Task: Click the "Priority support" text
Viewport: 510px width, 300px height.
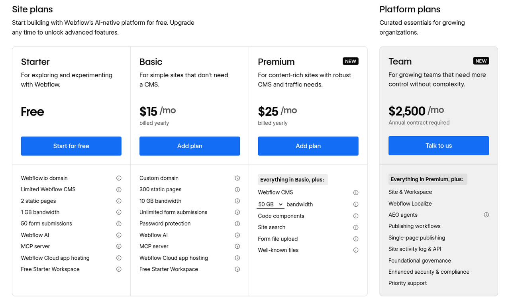Action: pyautogui.click(x=408, y=283)
